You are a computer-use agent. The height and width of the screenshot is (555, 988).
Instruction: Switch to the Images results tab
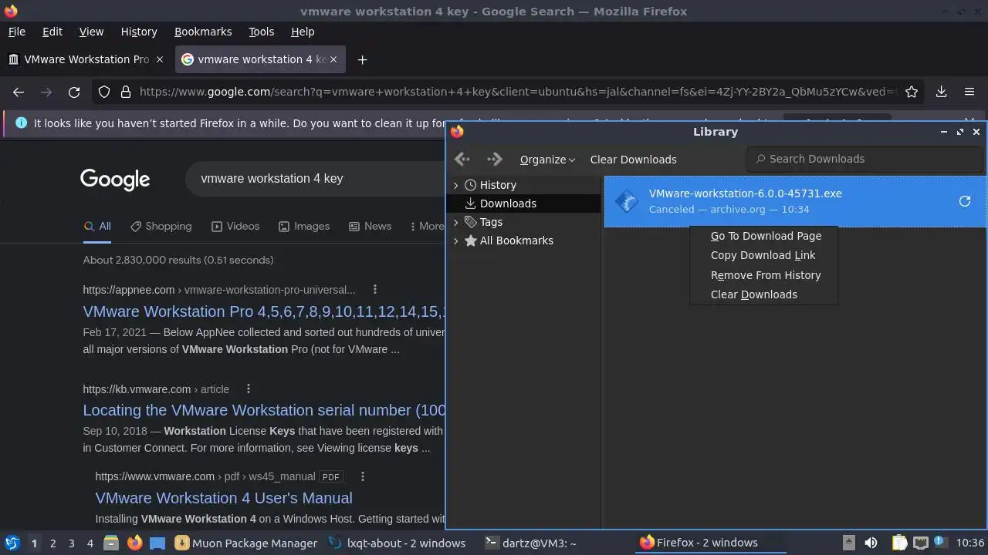(304, 226)
